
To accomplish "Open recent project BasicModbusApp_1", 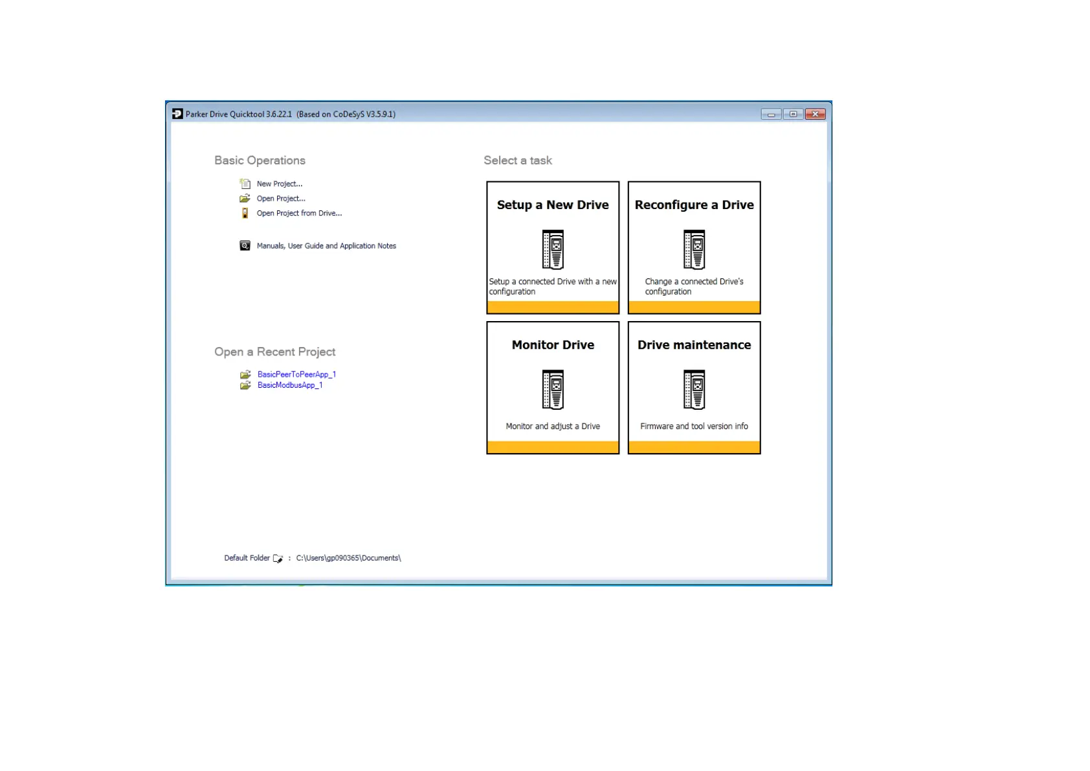I will click(x=289, y=385).
